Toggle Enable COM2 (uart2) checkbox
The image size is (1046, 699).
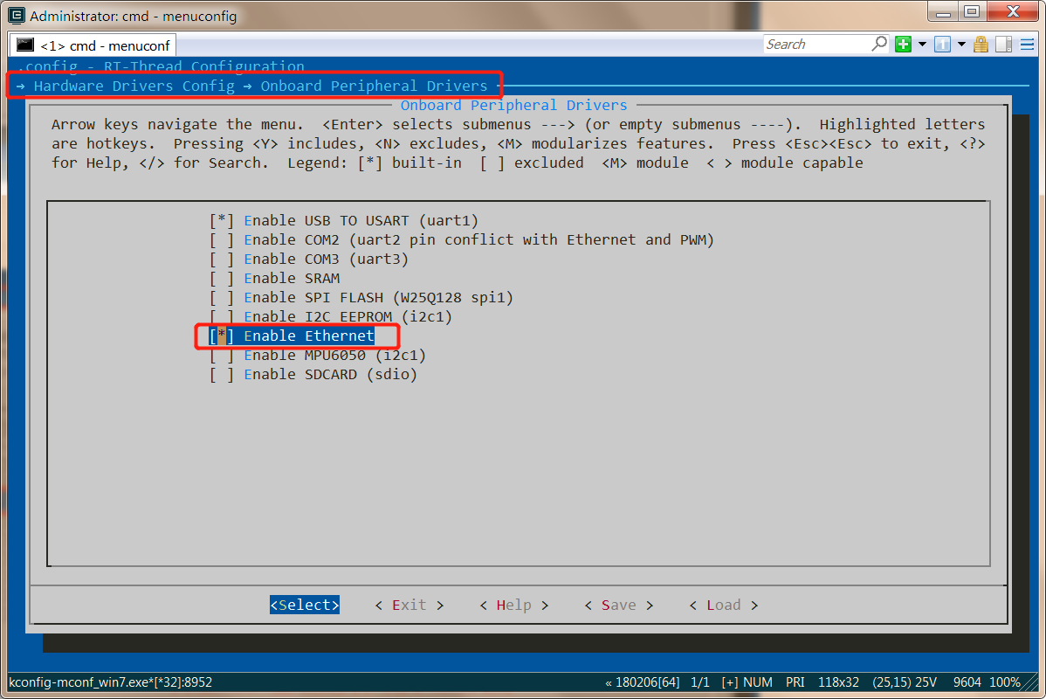(222, 239)
